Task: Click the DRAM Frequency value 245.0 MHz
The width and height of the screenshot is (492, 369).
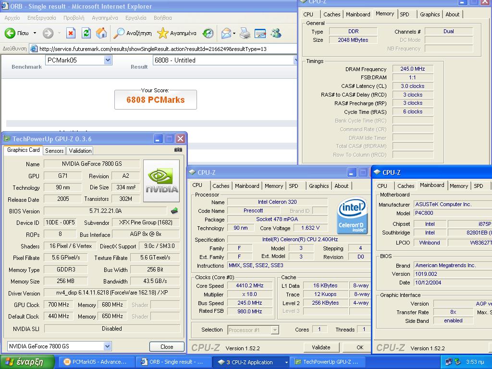Action: 413,69
